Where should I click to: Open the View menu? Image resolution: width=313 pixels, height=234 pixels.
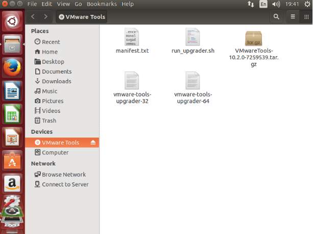coord(63,4)
